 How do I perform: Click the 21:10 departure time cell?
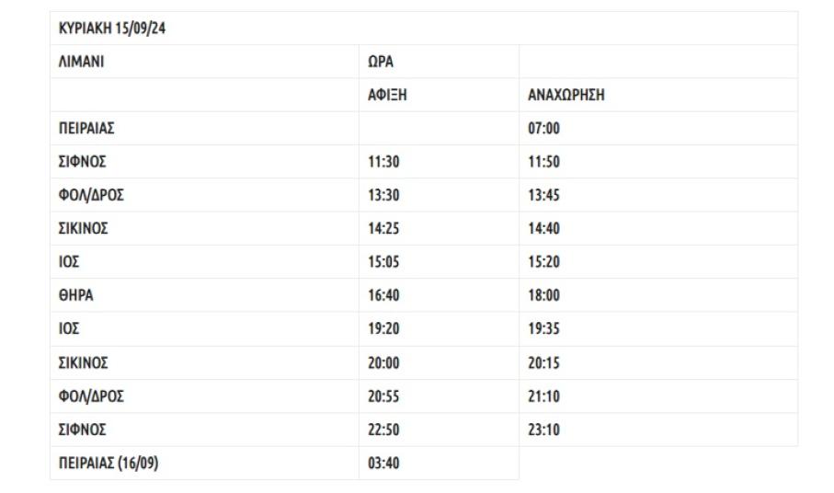coord(543,396)
